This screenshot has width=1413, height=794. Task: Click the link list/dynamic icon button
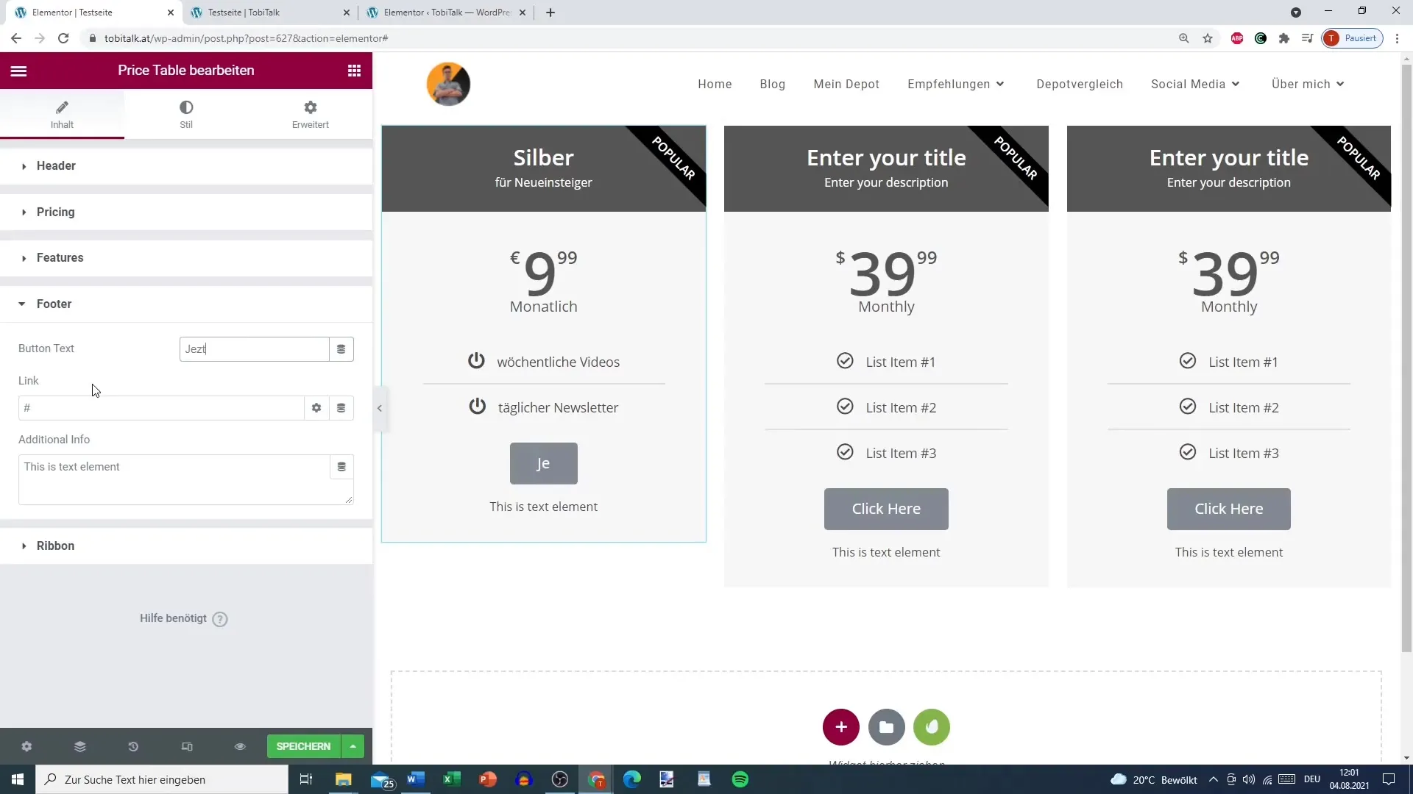pyautogui.click(x=341, y=407)
